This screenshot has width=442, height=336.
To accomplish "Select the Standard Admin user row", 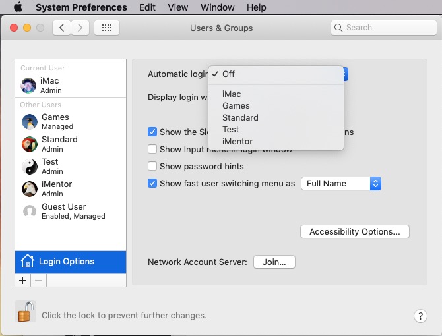I will click(x=71, y=144).
